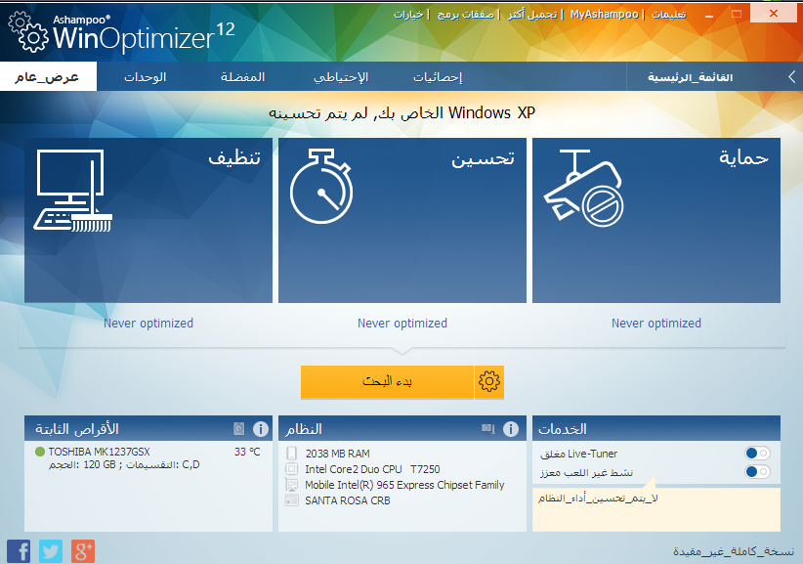
Task: Show system panel info icon
Action: pyautogui.click(x=510, y=429)
